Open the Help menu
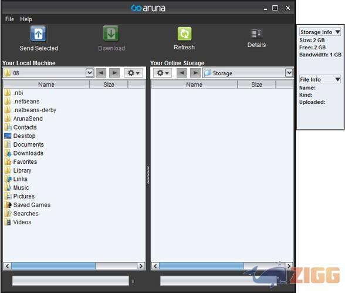The height and width of the screenshot is (293, 345). (x=26, y=19)
